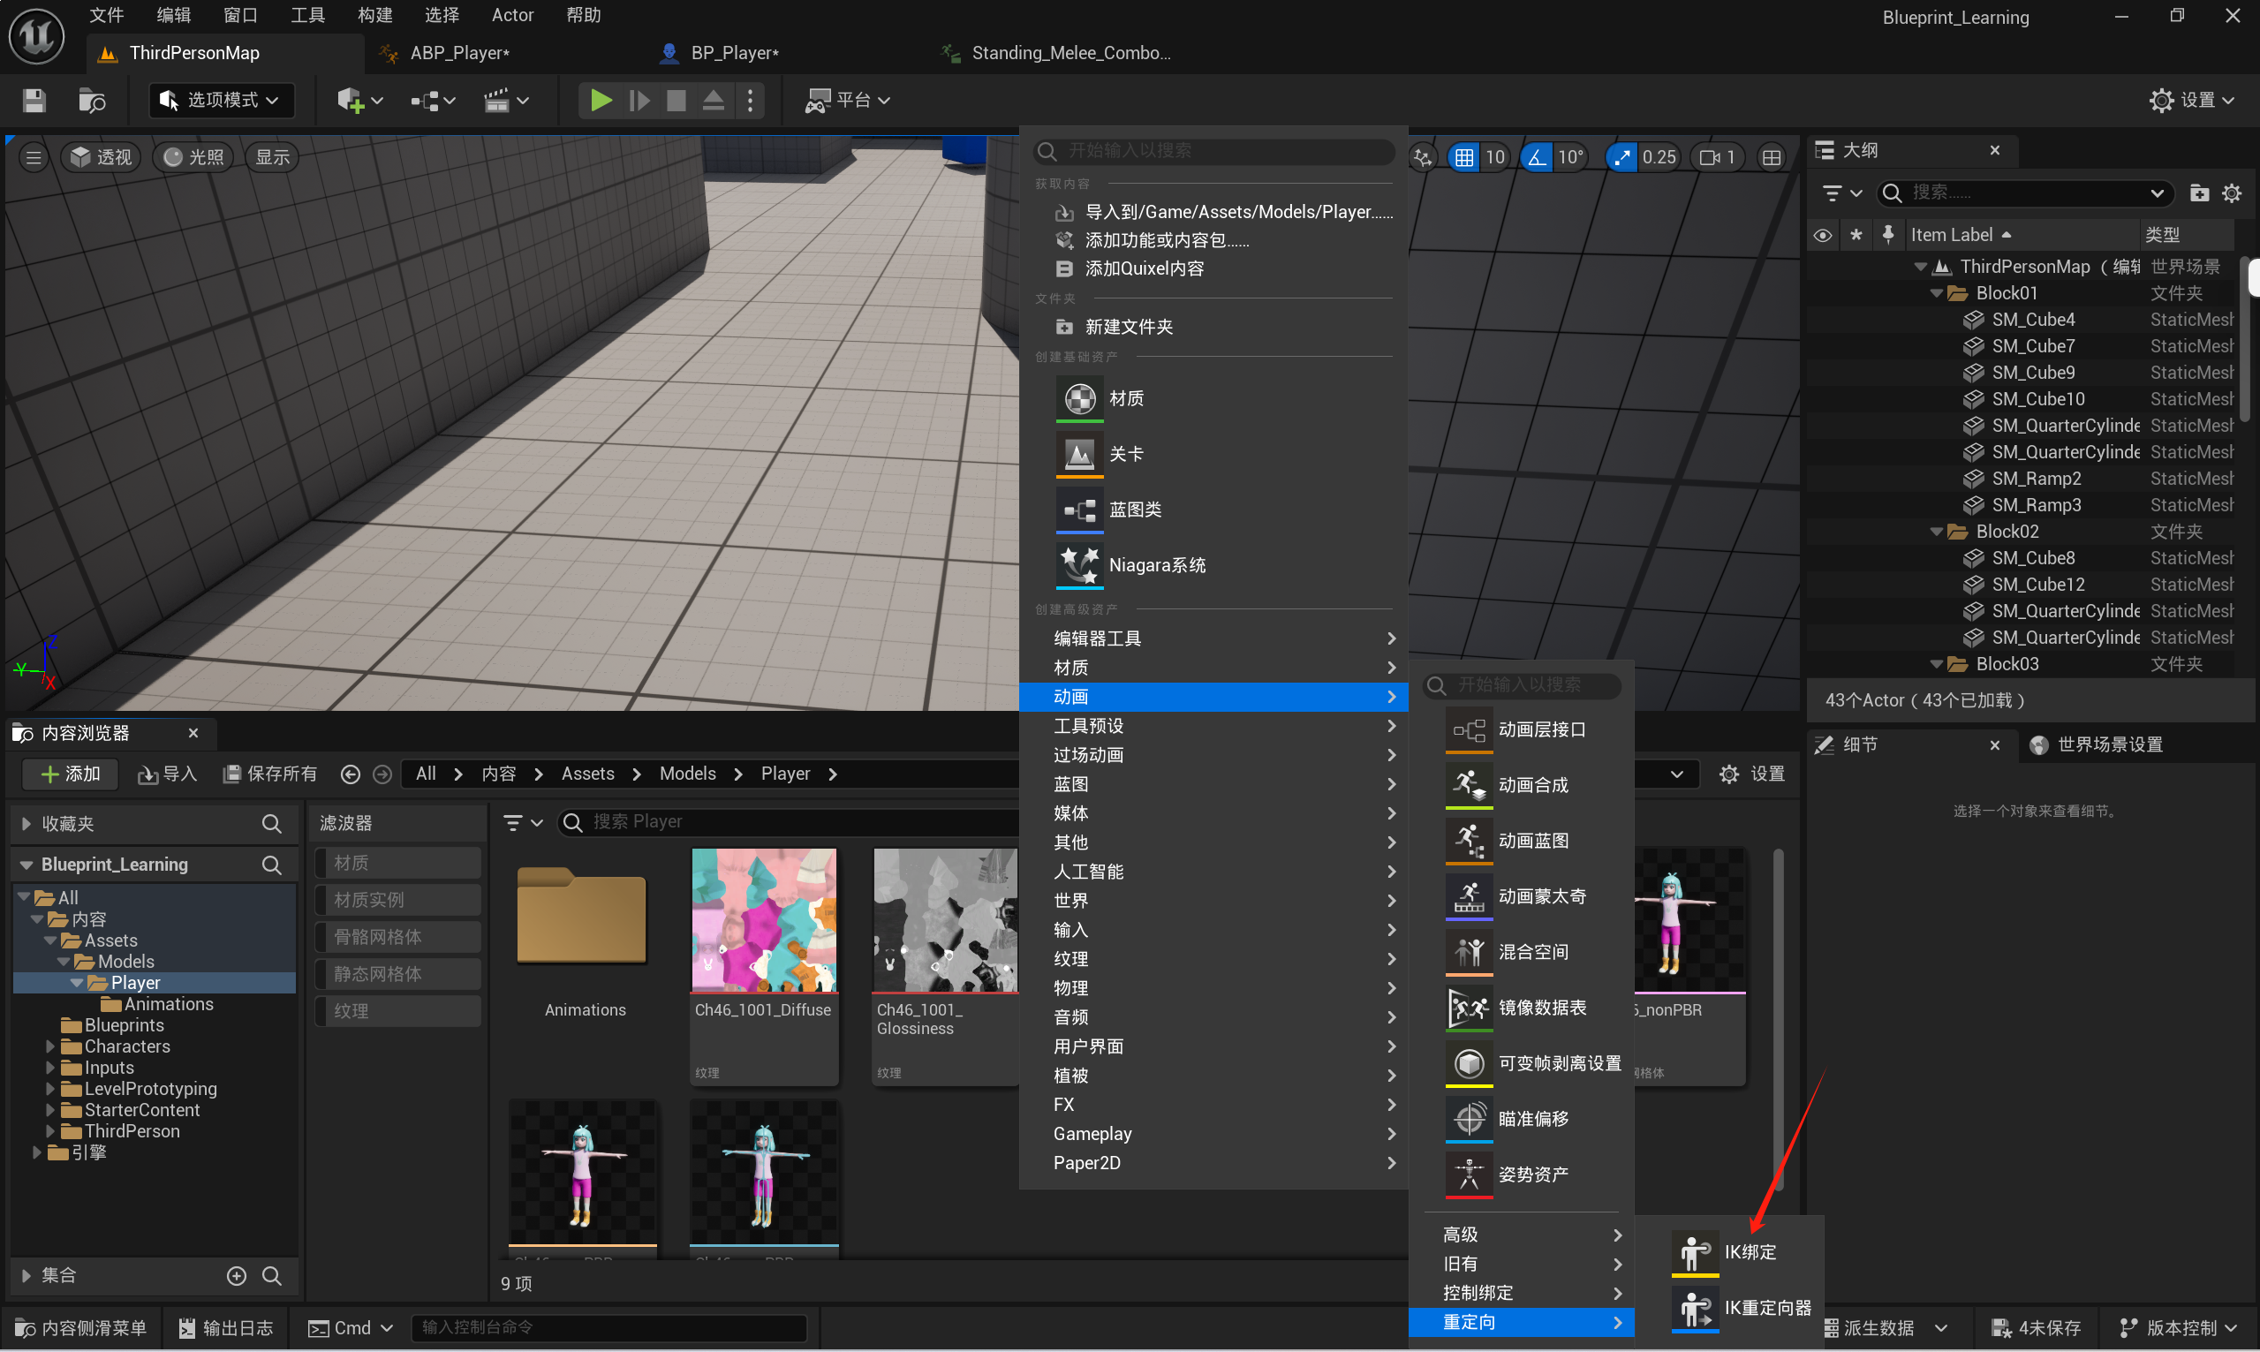Click the console command input field
The width and height of the screenshot is (2260, 1352).
(x=608, y=1328)
